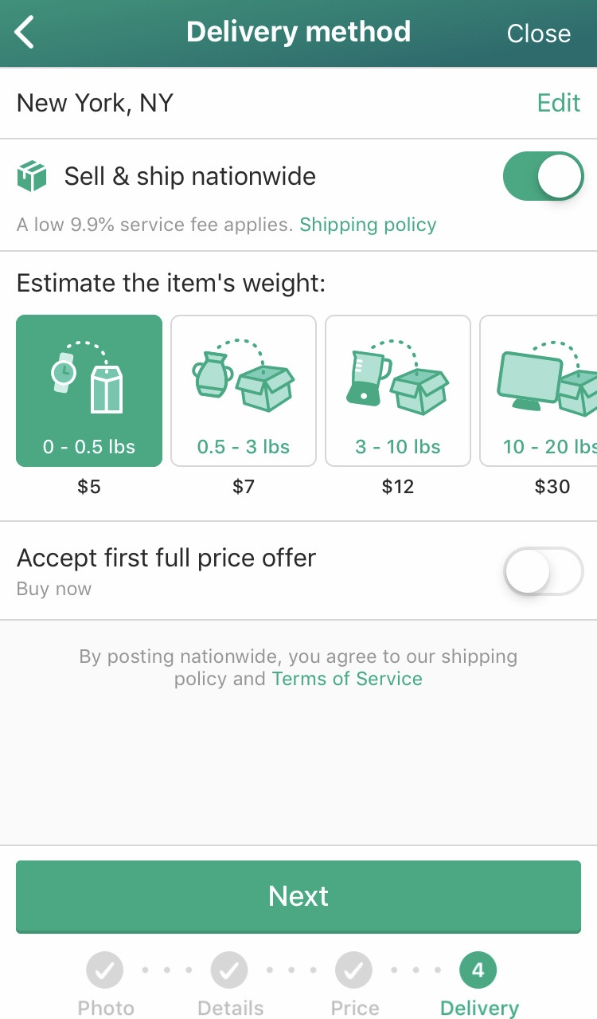Select the 0 - 0.5 lbs weight option
This screenshot has height=1019, width=597.
click(x=89, y=390)
